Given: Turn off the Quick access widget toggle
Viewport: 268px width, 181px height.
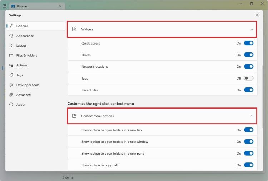Looking at the screenshot, I should (248, 43).
